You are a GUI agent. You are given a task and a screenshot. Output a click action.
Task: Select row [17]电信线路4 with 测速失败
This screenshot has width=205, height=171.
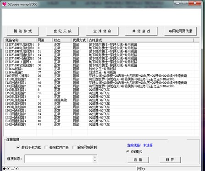[100, 100]
